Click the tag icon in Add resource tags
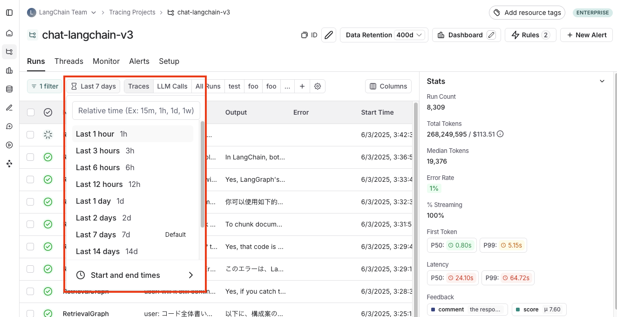This screenshot has width=617, height=317. pyautogui.click(x=497, y=13)
